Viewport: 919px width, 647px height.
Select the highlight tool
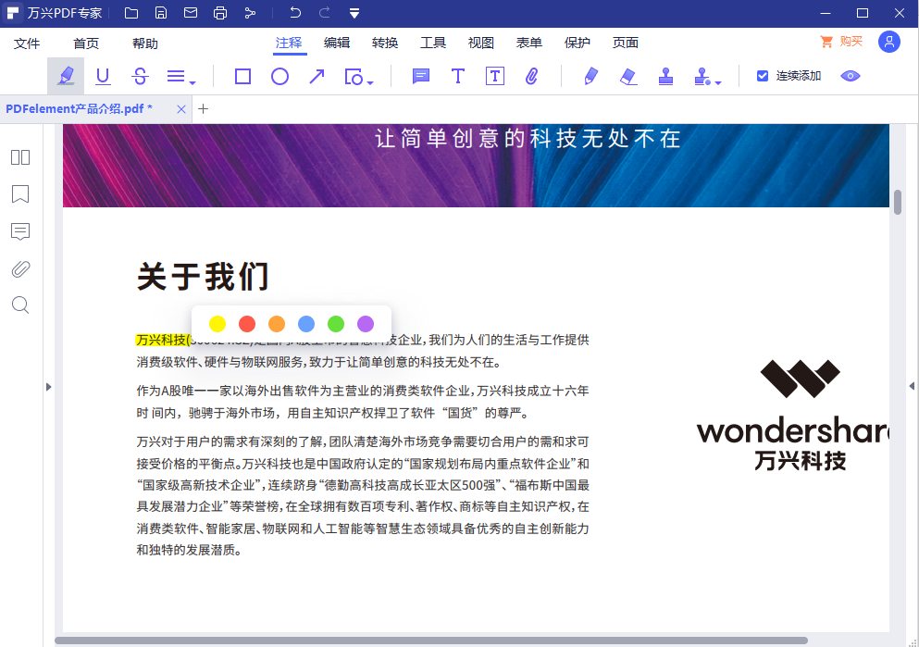coord(66,76)
